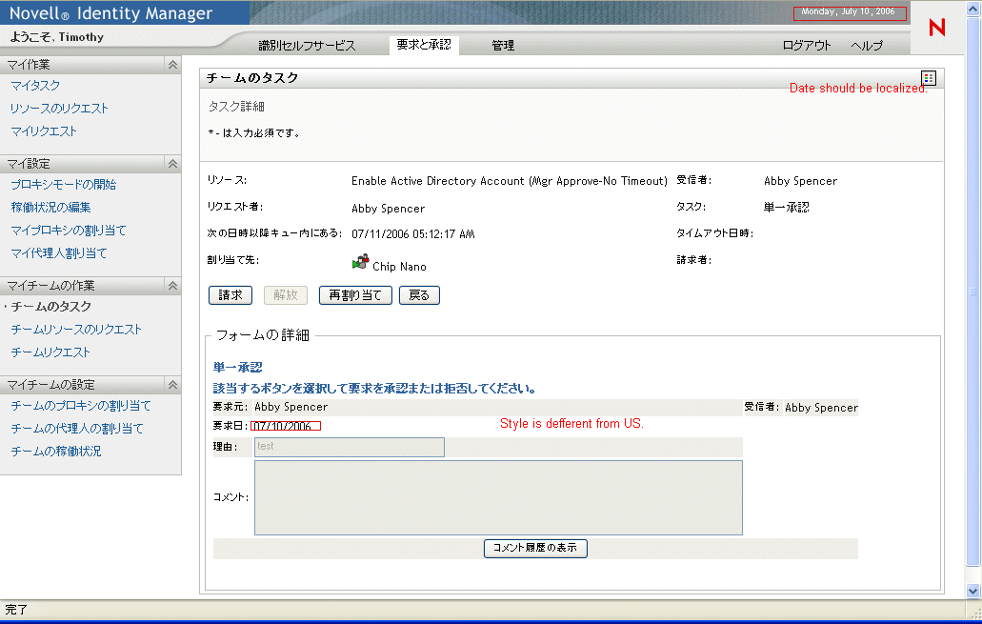Collapse the マイチームの設定 section
This screenshot has width=982, height=624.
[x=172, y=385]
